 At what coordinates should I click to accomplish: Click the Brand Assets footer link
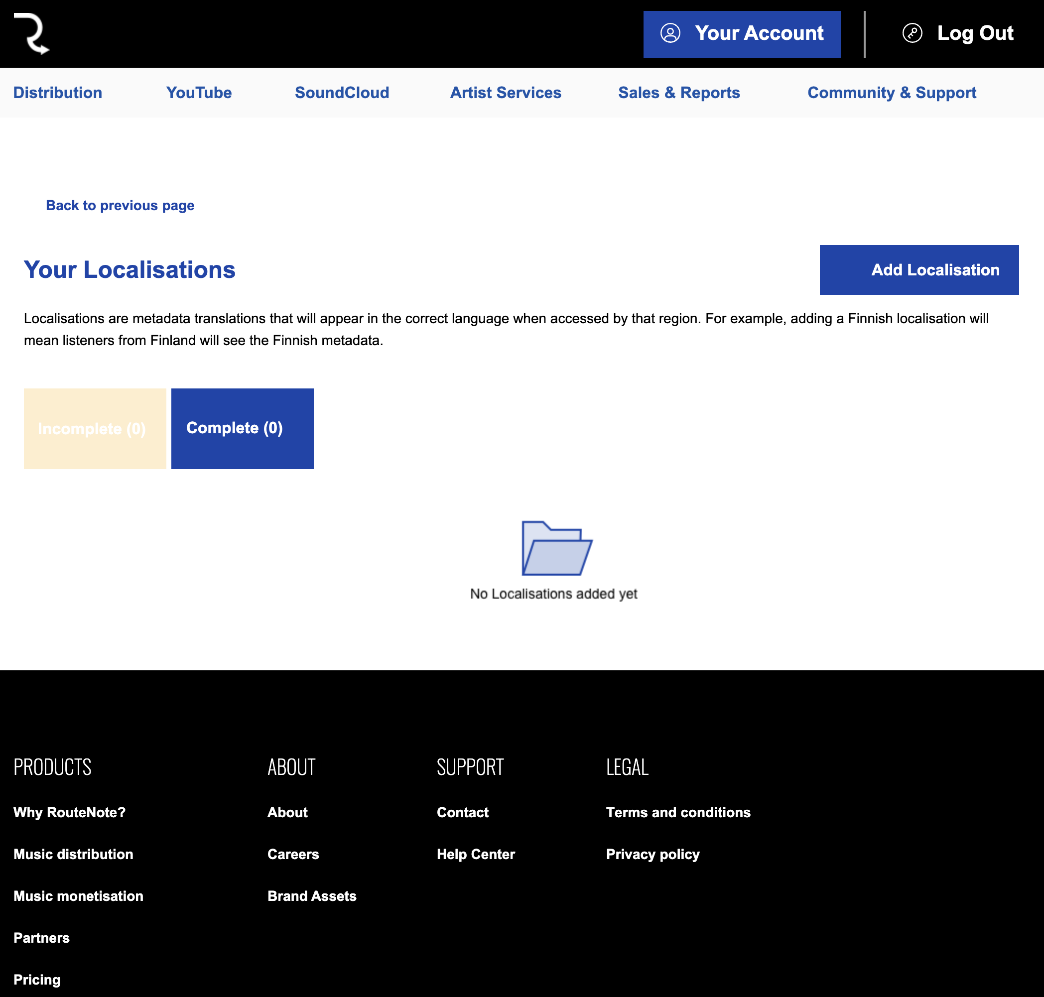pyautogui.click(x=311, y=896)
